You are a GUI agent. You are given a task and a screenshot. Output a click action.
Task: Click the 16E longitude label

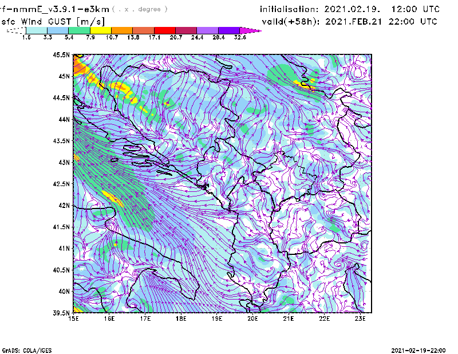(109, 318)
